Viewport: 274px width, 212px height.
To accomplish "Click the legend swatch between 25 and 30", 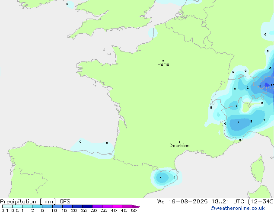I will point(87,206).
